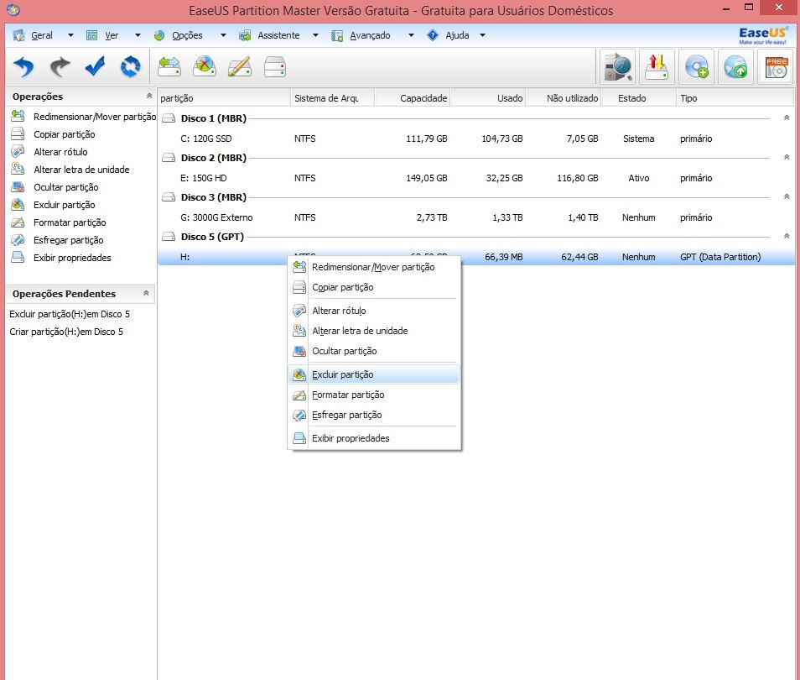
Task: Click the sidebar Redimensionar/Mover partição icon
Action: click(18, 117)
